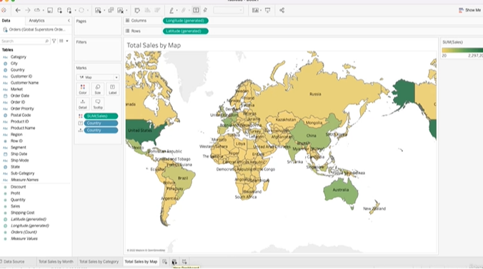
Task: Add a new data source via toolbar icon
Action: (59, 11)
